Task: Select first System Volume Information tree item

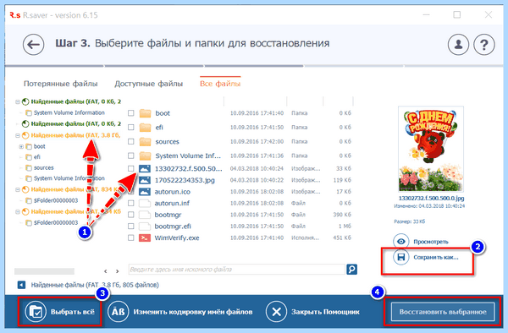Action: pos(69,113)
